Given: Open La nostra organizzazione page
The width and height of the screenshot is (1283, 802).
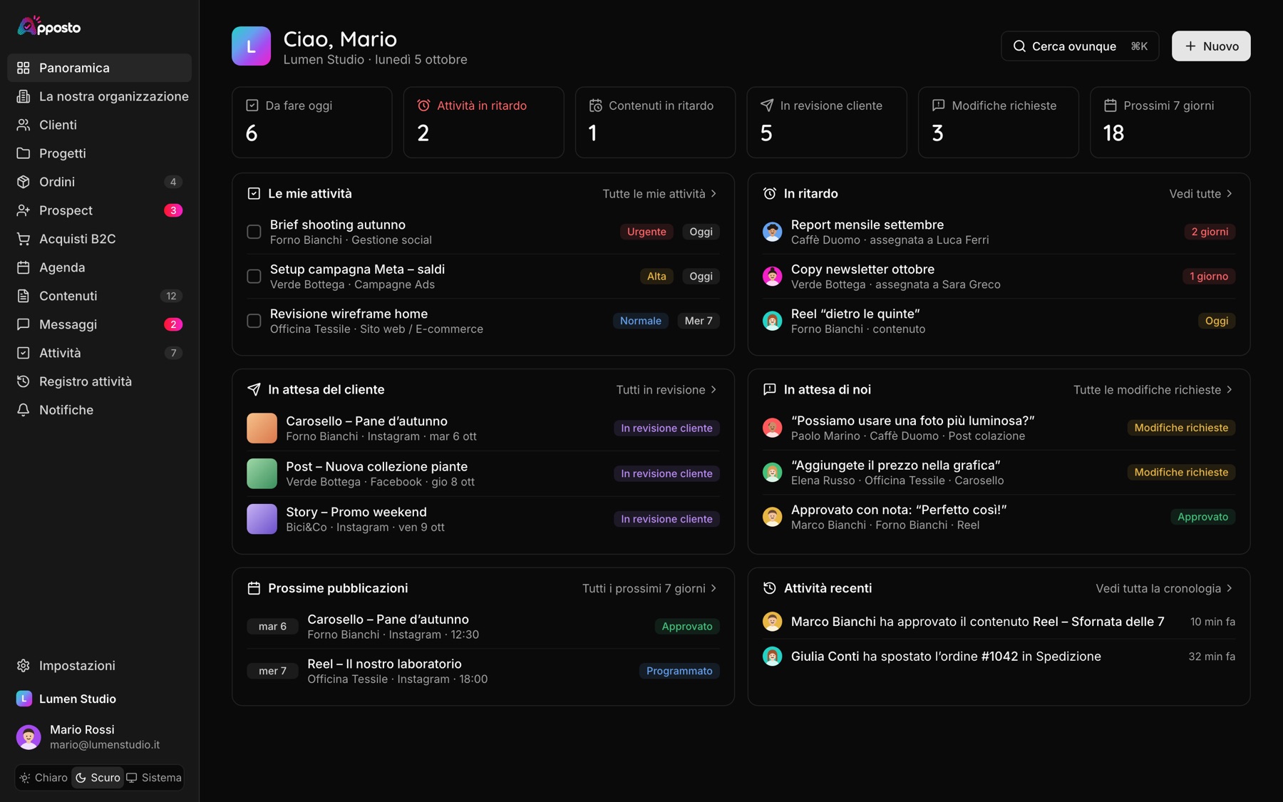Looking at the screenshot, I should pos(99,96).
